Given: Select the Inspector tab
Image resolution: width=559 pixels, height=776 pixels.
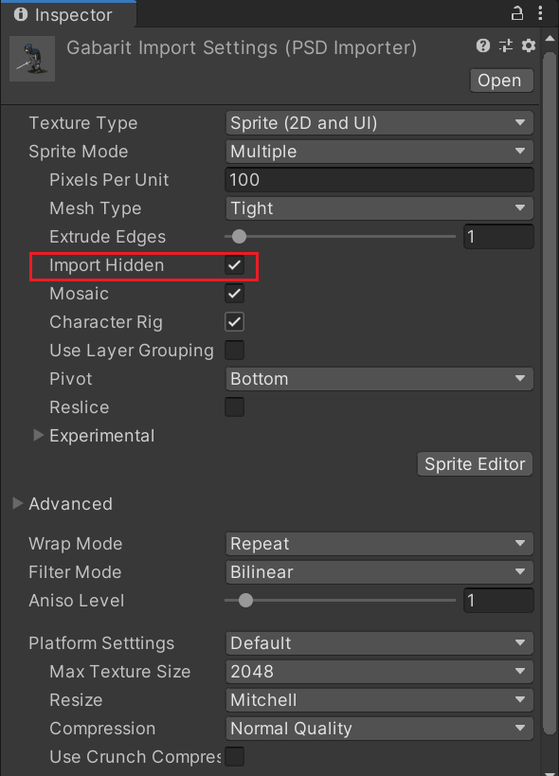Looking at the screenshot, I should (x=68, y=15).
